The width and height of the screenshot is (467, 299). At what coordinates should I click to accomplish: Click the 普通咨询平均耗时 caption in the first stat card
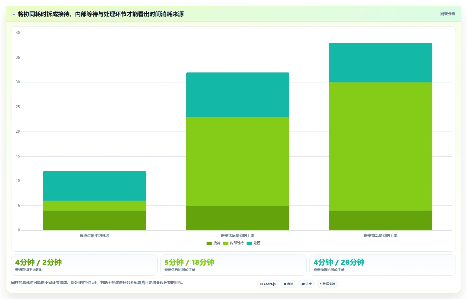pyautogui.click(x=29, y=270)
